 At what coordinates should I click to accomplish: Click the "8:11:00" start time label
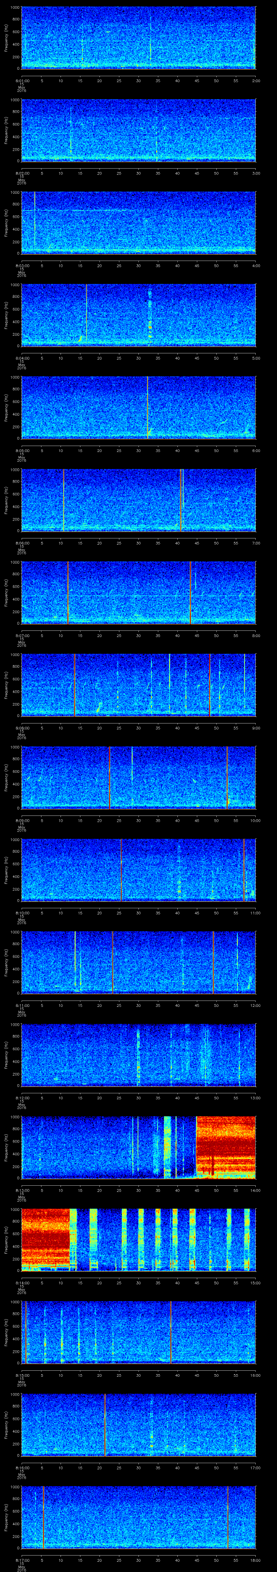22,1005
